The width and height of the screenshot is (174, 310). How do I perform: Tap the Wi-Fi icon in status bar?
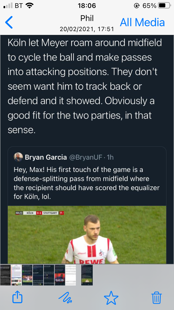click(x=30, y=5)
